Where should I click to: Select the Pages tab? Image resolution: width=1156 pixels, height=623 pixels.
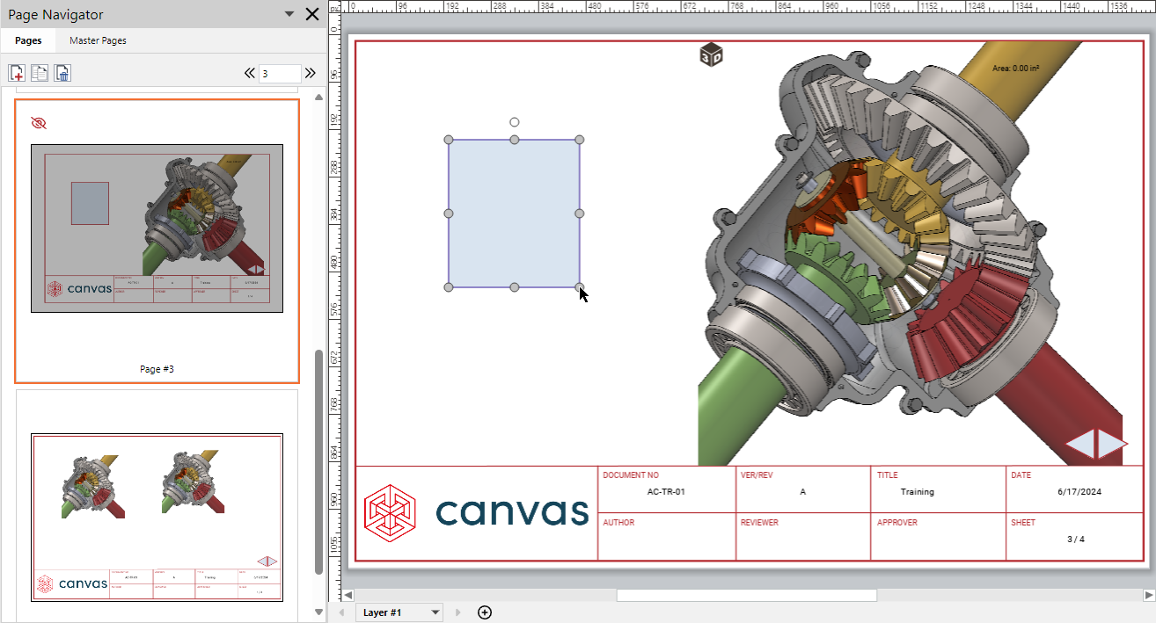(28, 40)
